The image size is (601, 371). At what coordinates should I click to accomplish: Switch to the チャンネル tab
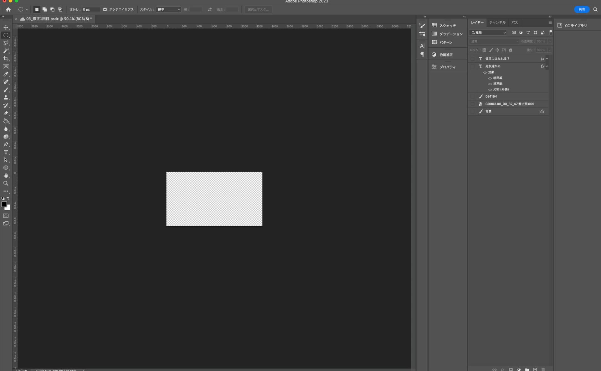pyautogui.click(x=497, y=23)
